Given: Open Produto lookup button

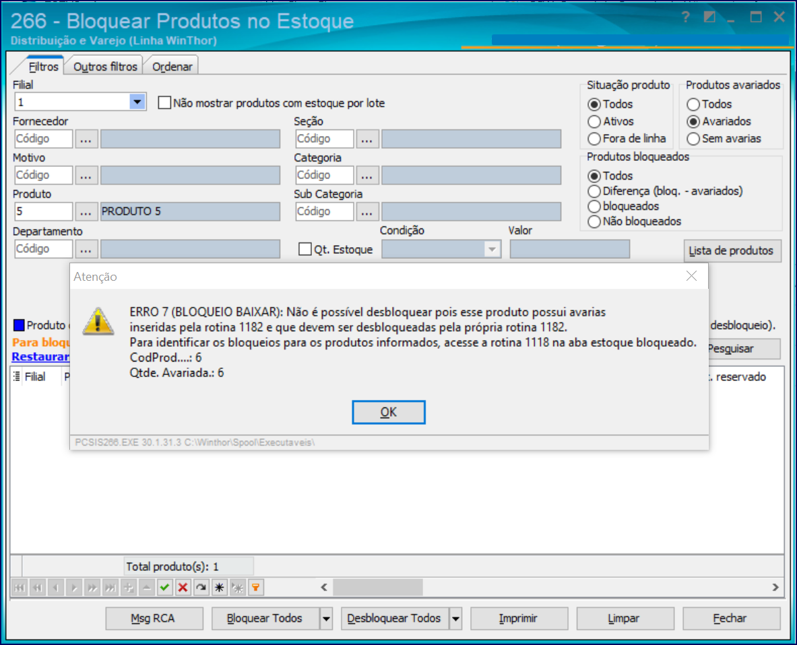Looking at the screenshot, I should [x=86, y=211].
